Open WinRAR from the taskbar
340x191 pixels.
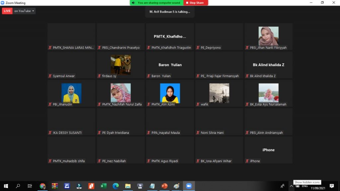[x=55, y=186]
